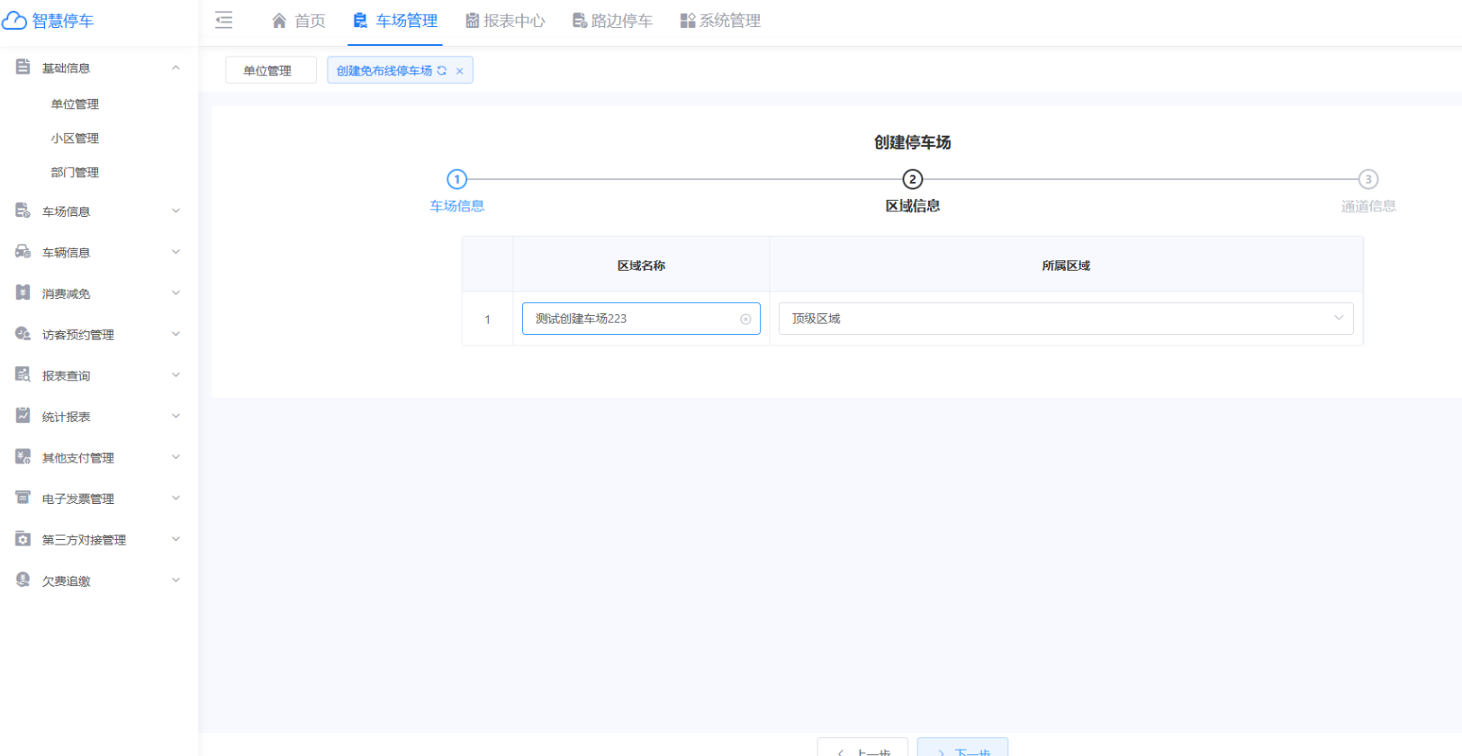Clear the 区域名称 field with its clear icon

click(x=745, y=319)
